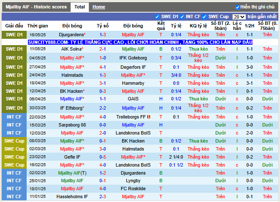Click the date 27/04/25
This screenshot has height=202, width=280.
tap(38, 67)
